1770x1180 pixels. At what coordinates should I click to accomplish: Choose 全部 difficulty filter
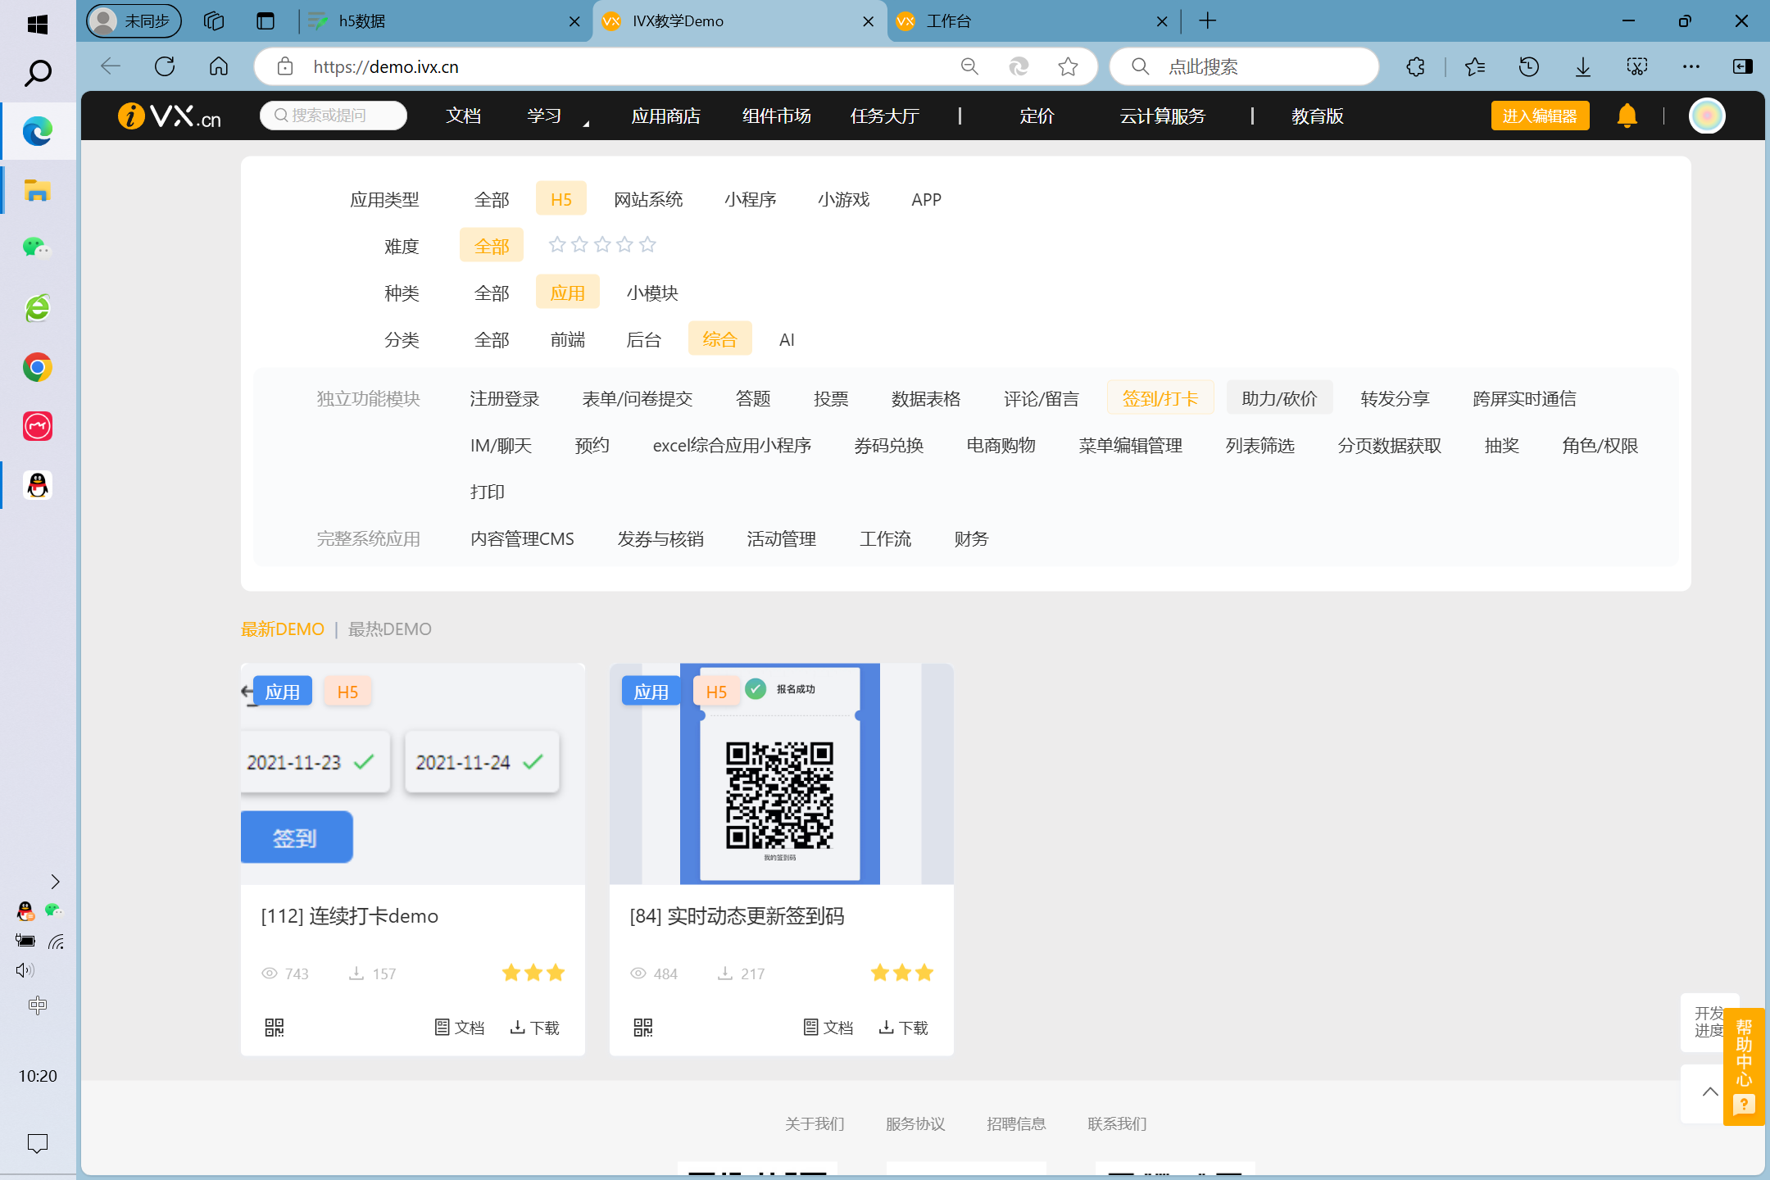492,246
